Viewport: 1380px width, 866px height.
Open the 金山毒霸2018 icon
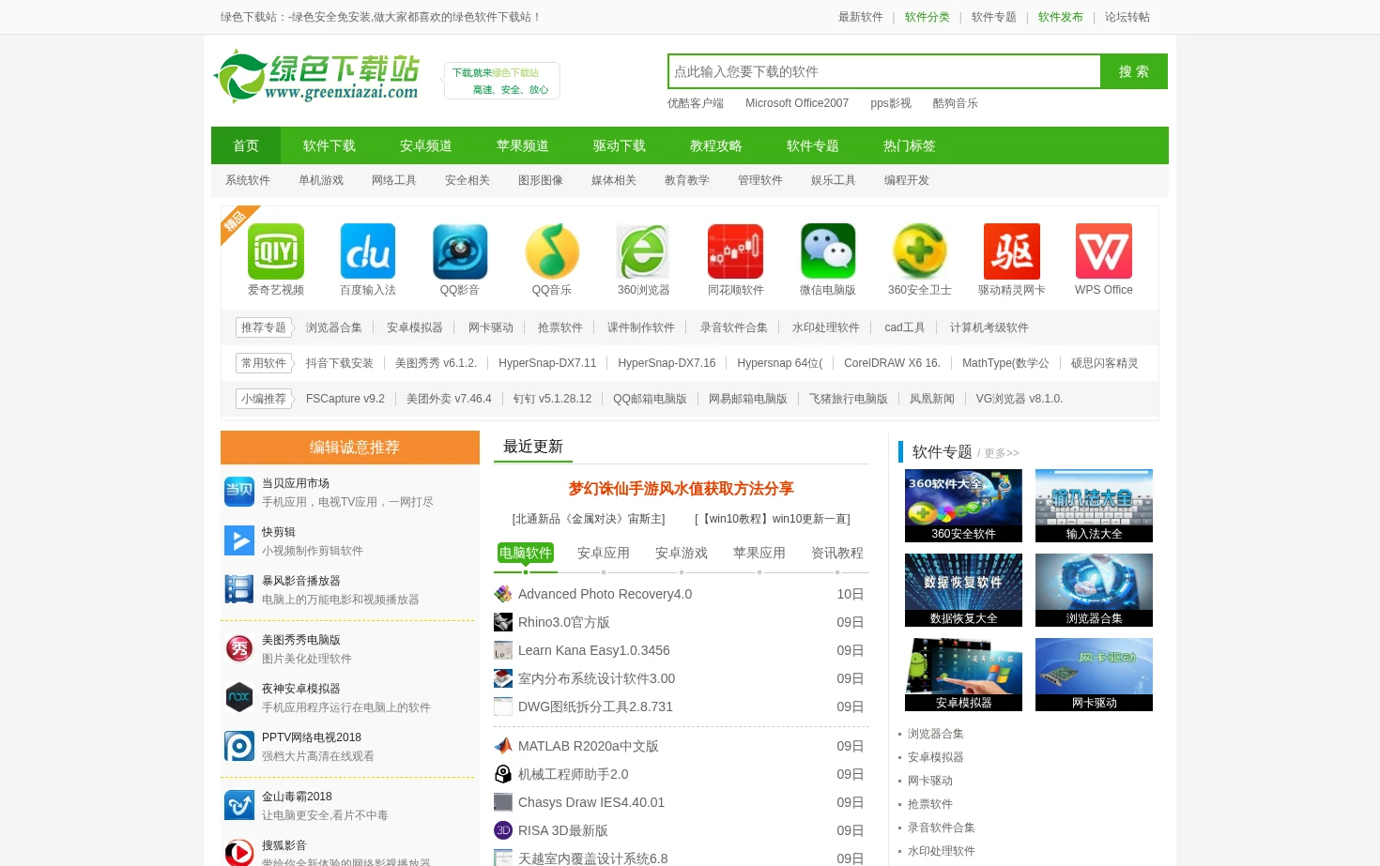click(x=239, y=805)
